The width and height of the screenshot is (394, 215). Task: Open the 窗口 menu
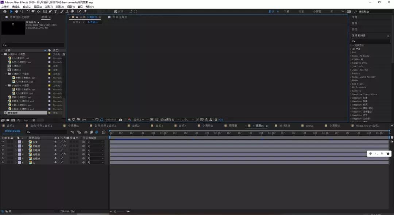point(80,7)
